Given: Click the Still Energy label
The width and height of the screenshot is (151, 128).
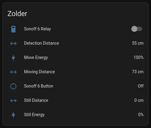Looking at the screenshot, I should pos(34,115).
